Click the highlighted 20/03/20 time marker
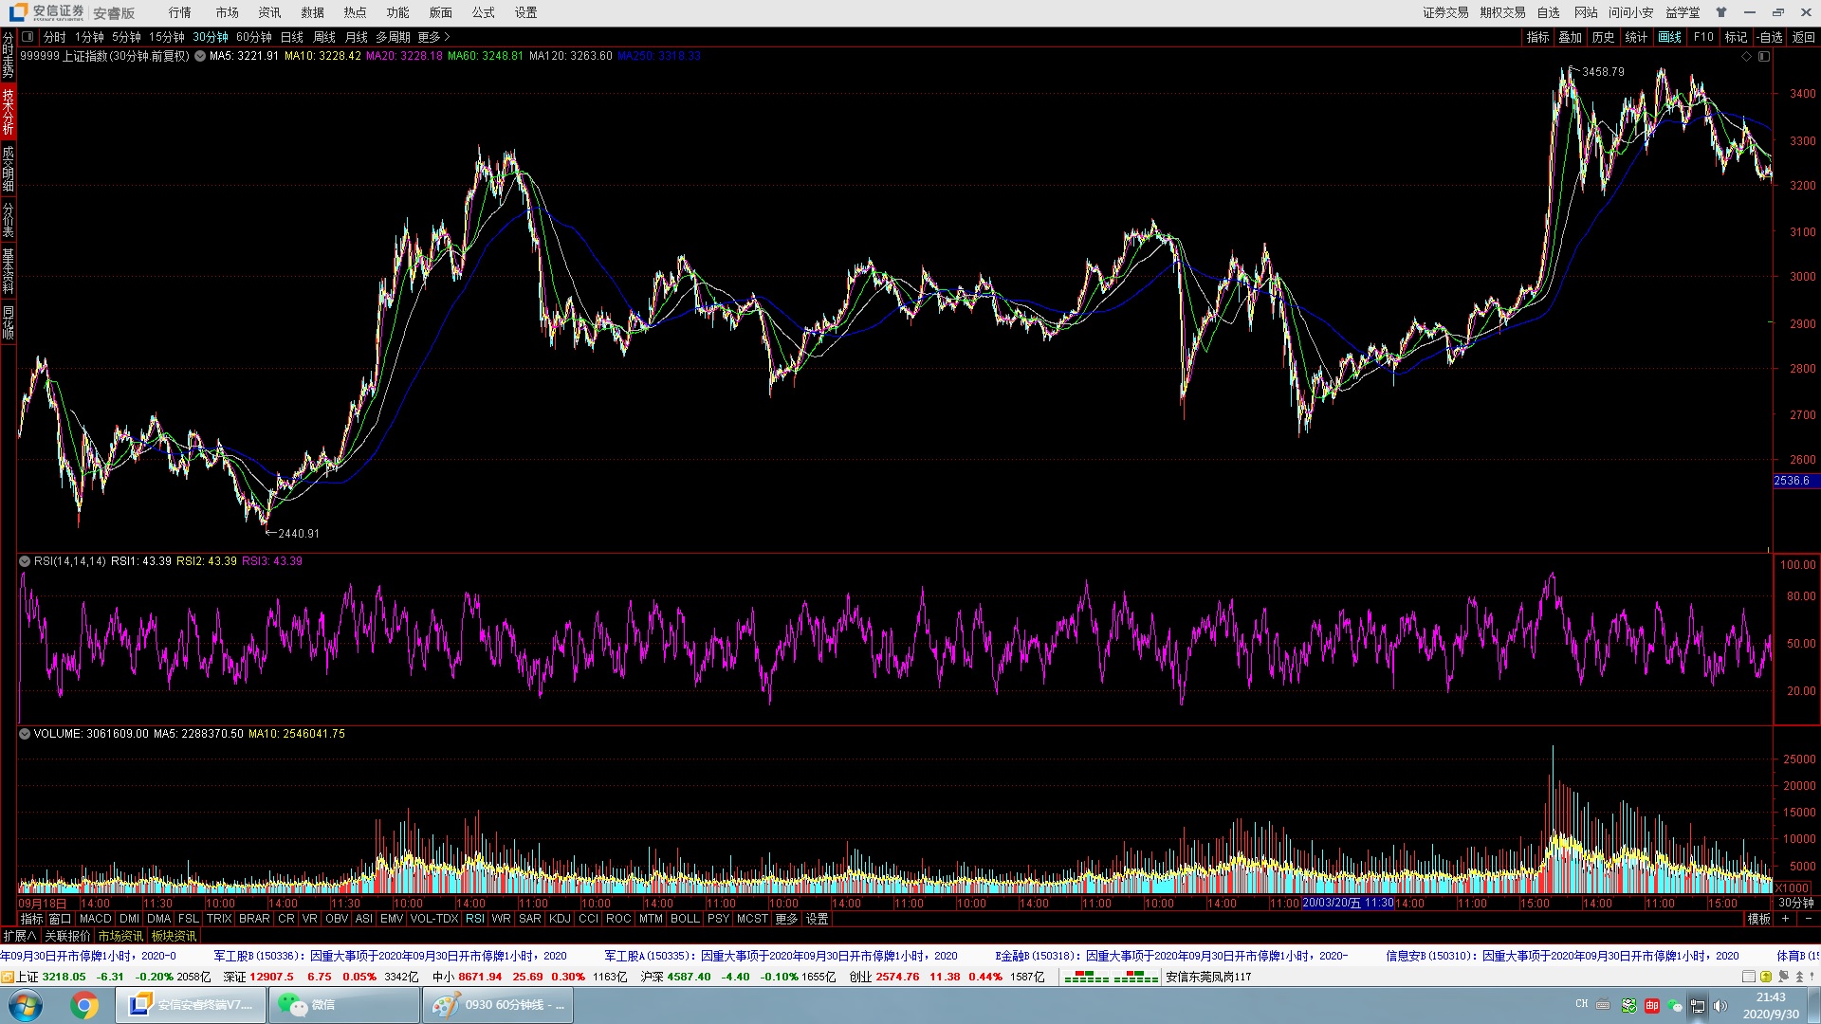 point(1348,903)
